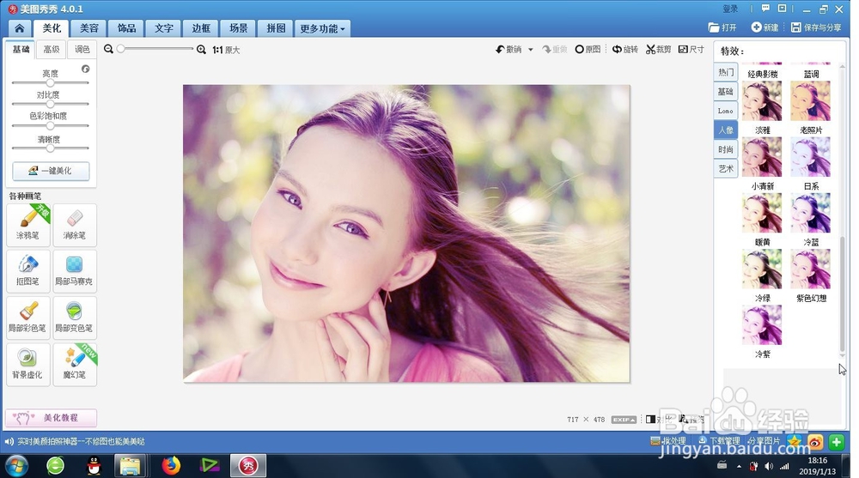
Task: Click 1:1 原大 actual size button
Action: [226, 50]
